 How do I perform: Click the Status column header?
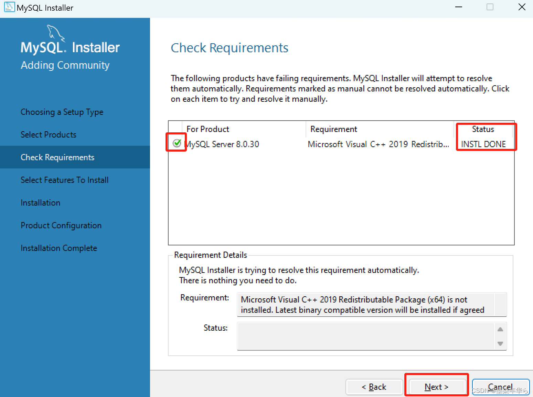483,129
